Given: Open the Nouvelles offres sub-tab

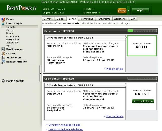Looking at the screenshot, I should click(x=52, y=24).
